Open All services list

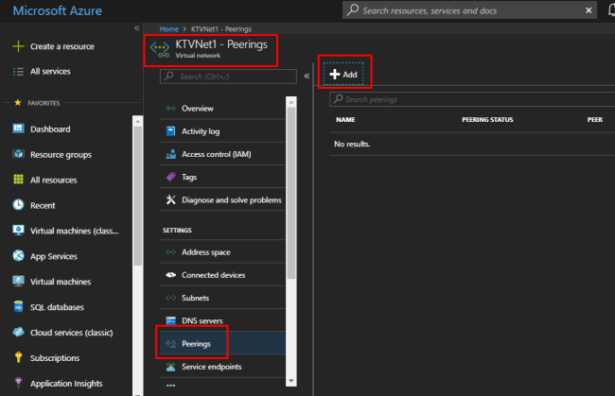click(x=49, y=71)
